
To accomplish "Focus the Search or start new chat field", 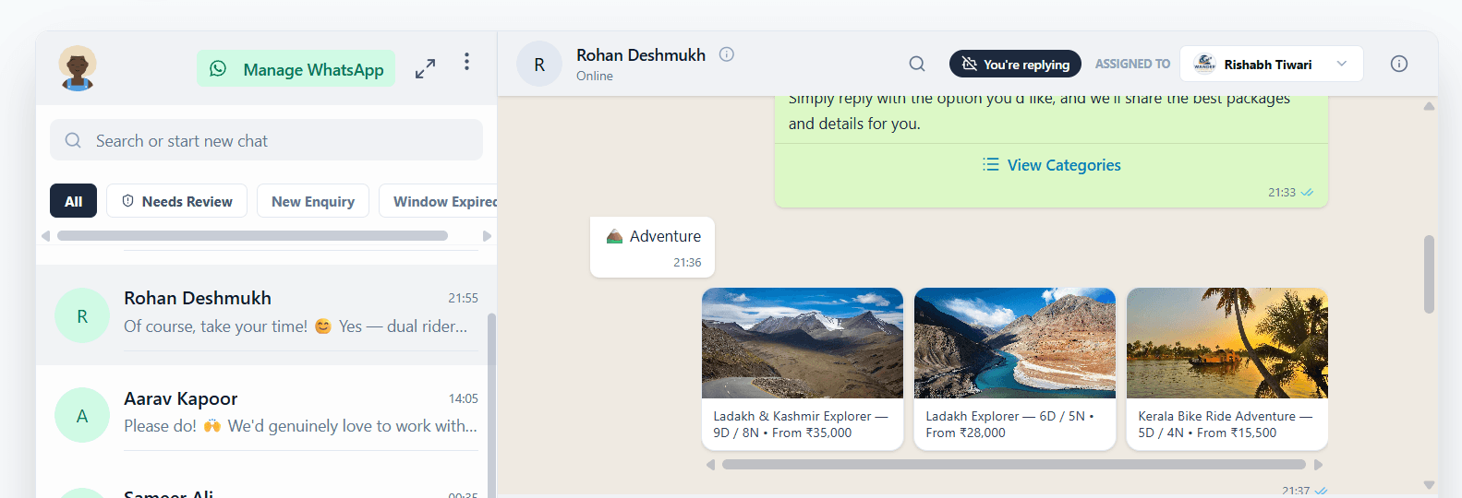I will tap(266, 140).
